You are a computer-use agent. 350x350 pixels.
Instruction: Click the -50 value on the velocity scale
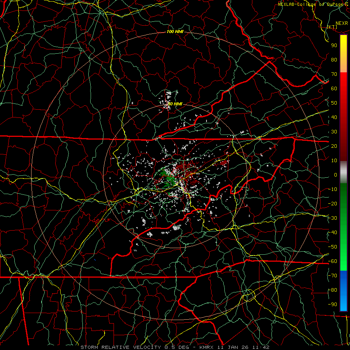[x=332, y=247]
